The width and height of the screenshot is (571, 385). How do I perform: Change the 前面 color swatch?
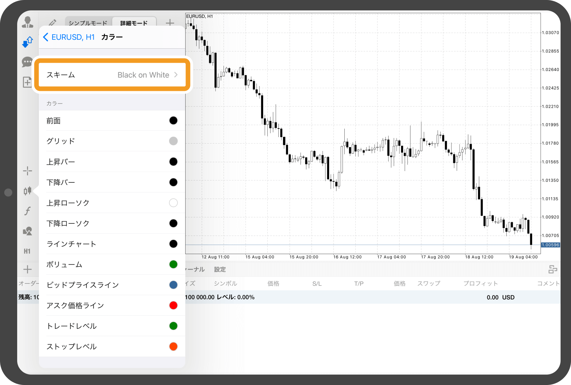[173, 121]
